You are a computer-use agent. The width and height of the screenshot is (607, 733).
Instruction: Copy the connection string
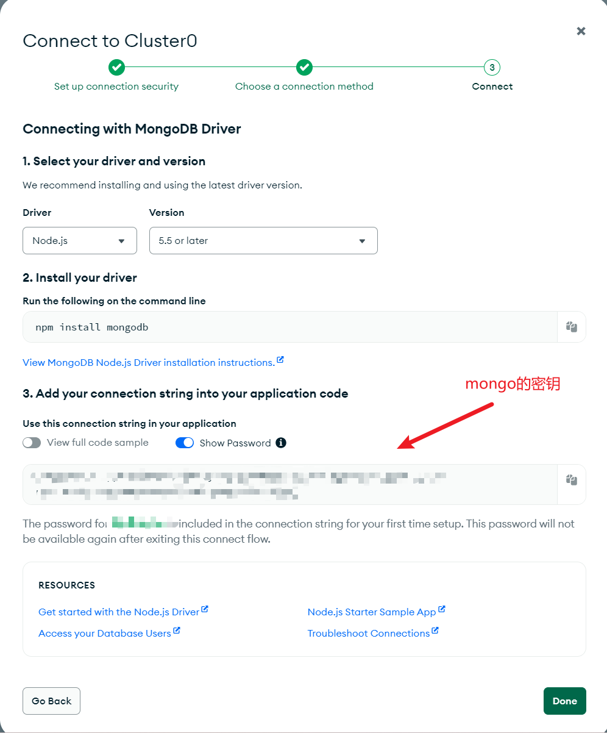(x=571, y=480)
